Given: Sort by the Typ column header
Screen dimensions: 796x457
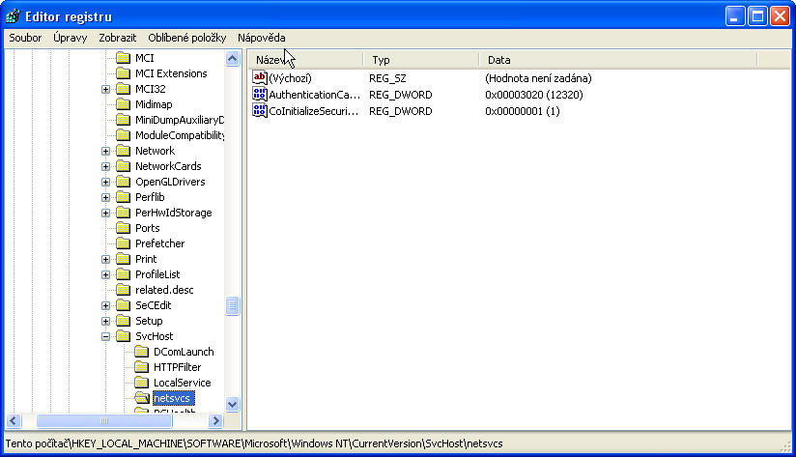Looking at the screenshot, I should coord(421,60).
